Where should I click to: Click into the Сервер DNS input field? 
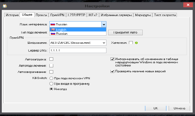pyautogui.click(x=78, y=50)
